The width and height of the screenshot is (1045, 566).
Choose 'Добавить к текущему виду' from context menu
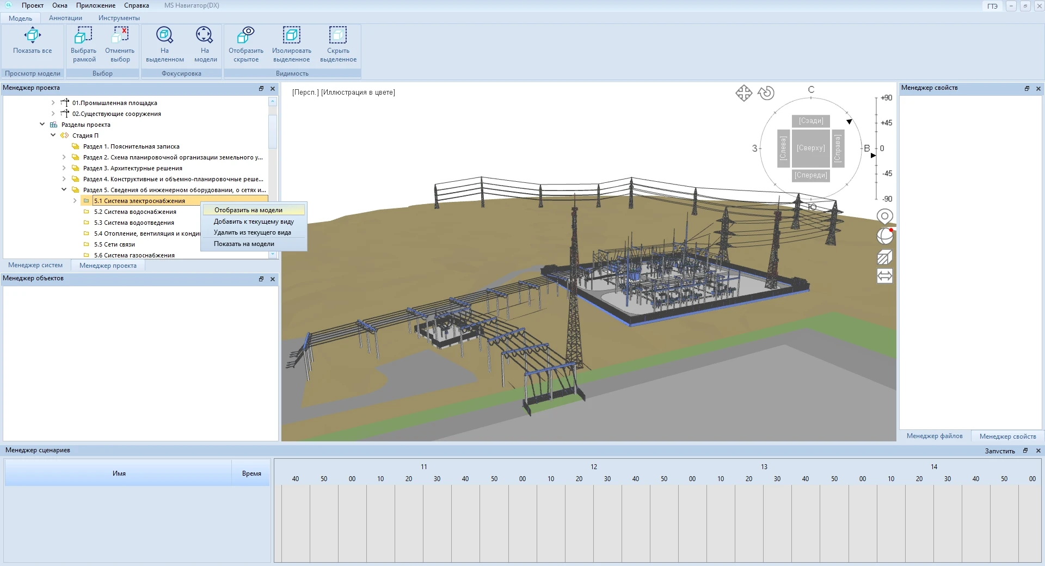click(254, 222)
